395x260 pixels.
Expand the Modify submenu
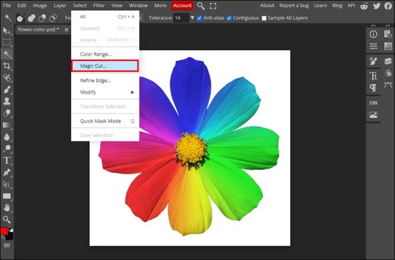(105, 92)
